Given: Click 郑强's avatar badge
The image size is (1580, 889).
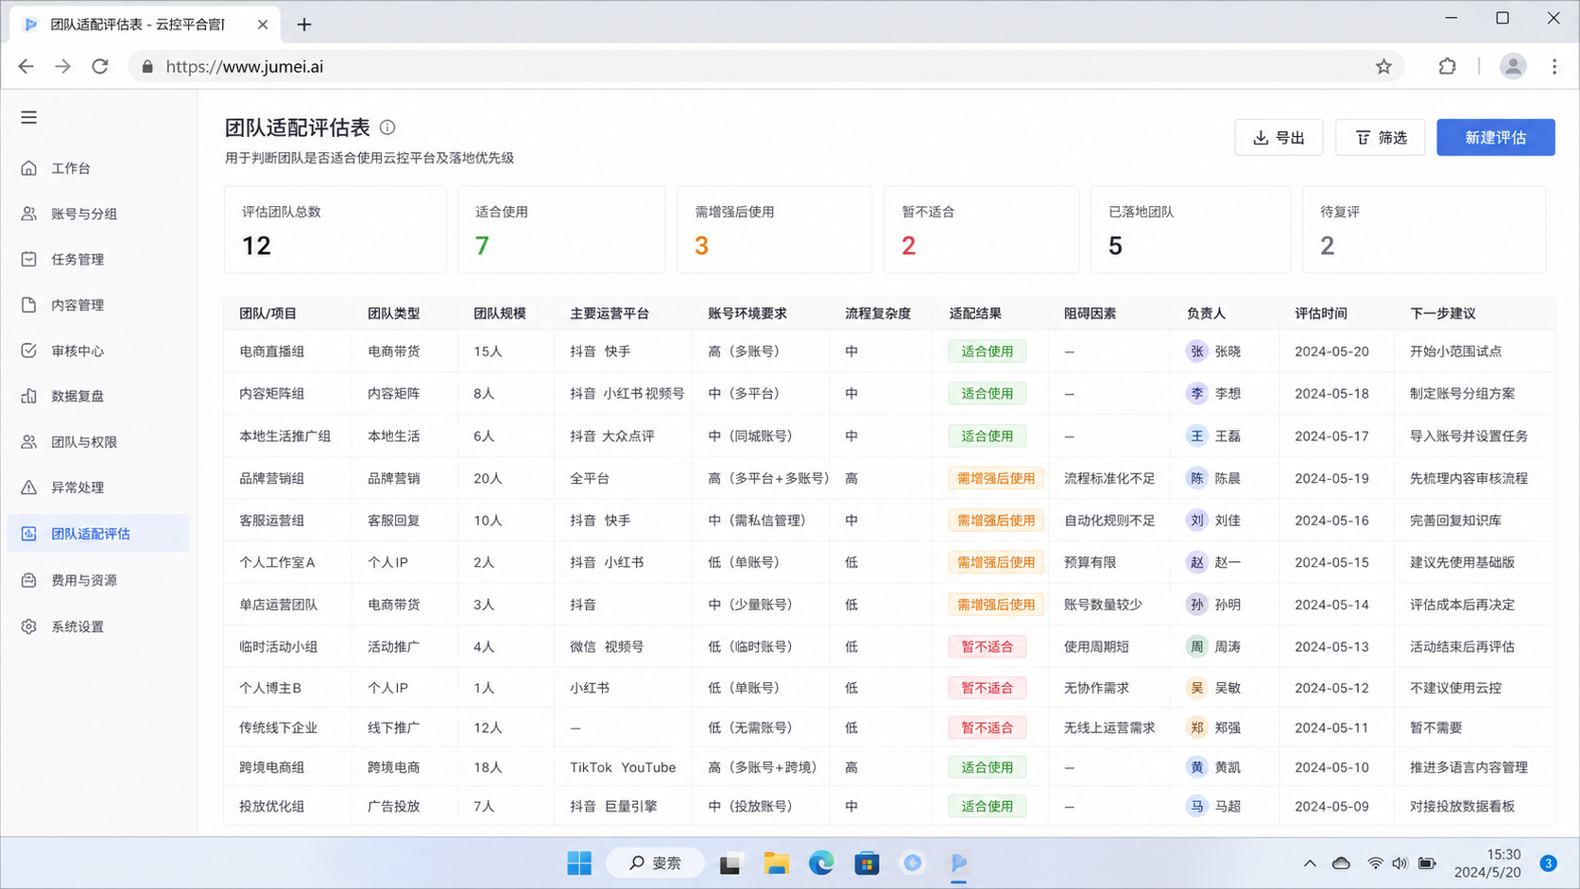Looking at the screenshot, I should pos(1197,727).
